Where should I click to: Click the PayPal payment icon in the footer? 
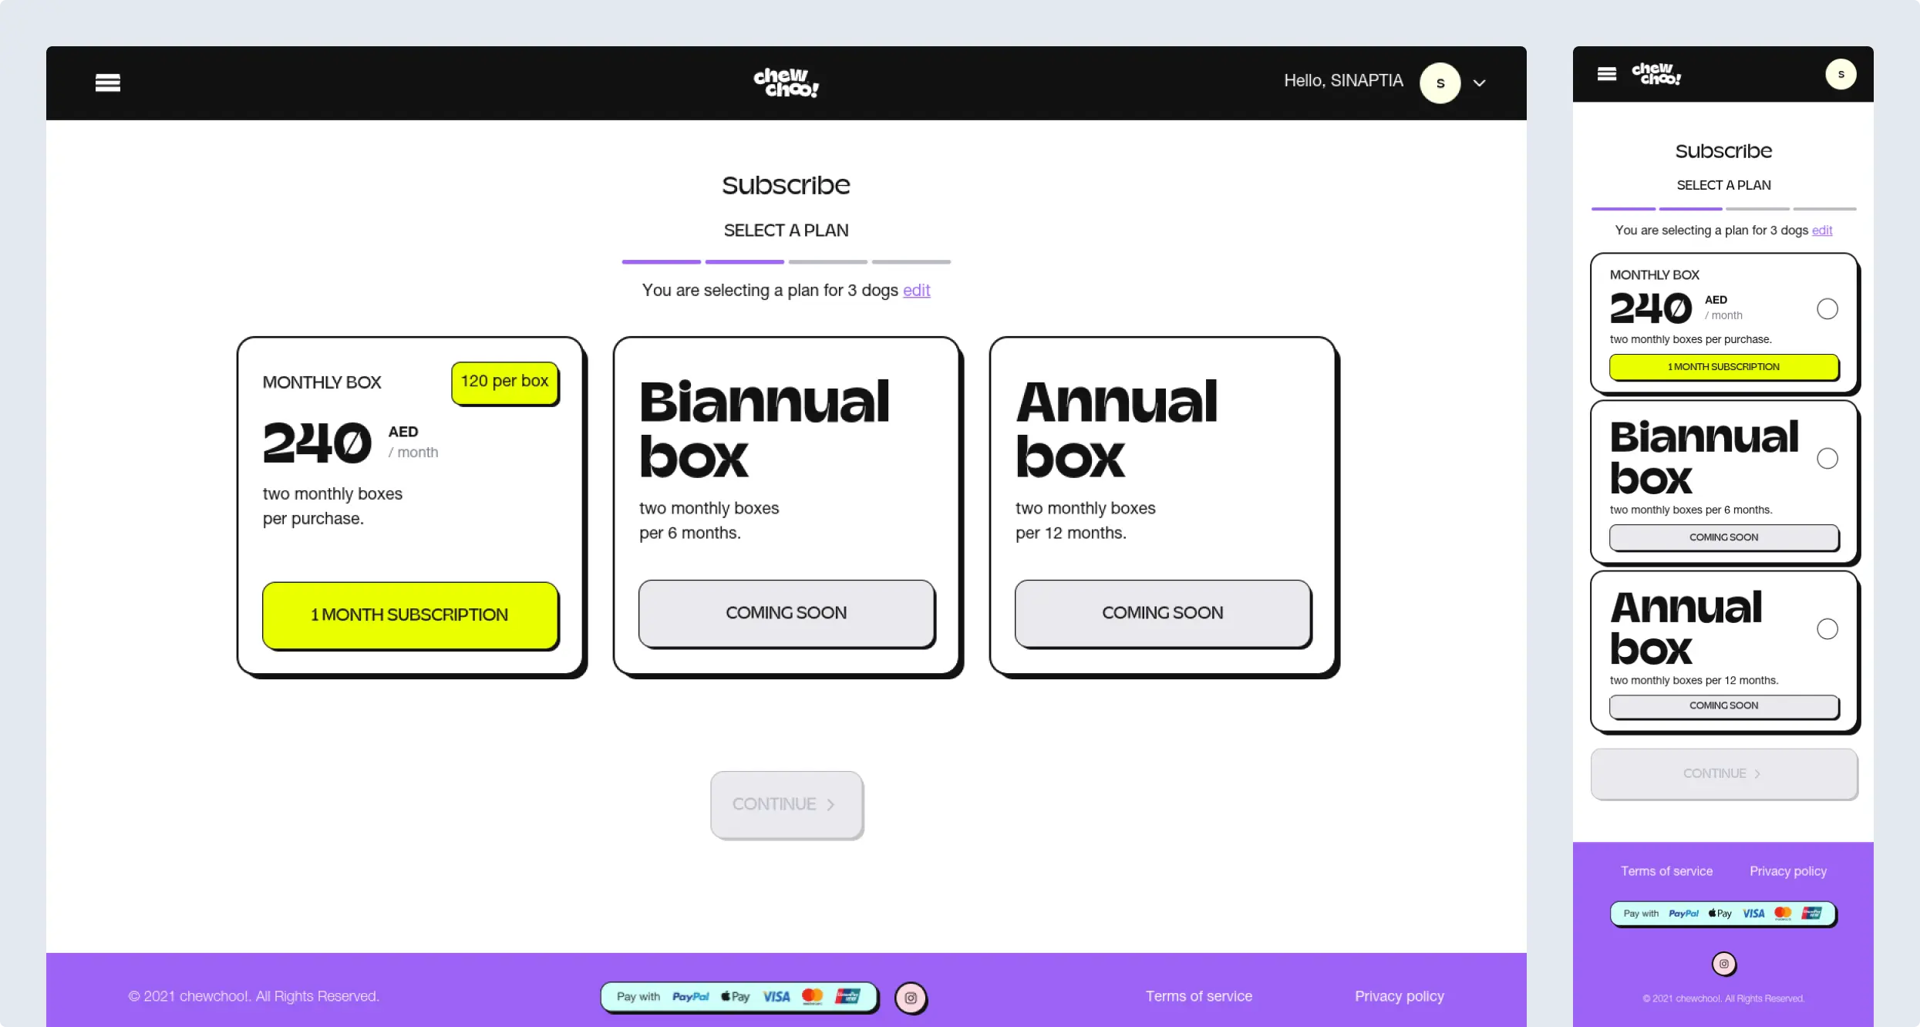tap(690, 996)
